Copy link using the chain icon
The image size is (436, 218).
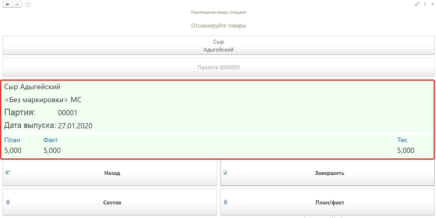click(417, 4)
